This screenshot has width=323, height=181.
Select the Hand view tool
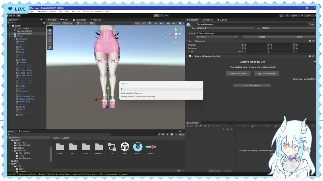click(50, 30)
